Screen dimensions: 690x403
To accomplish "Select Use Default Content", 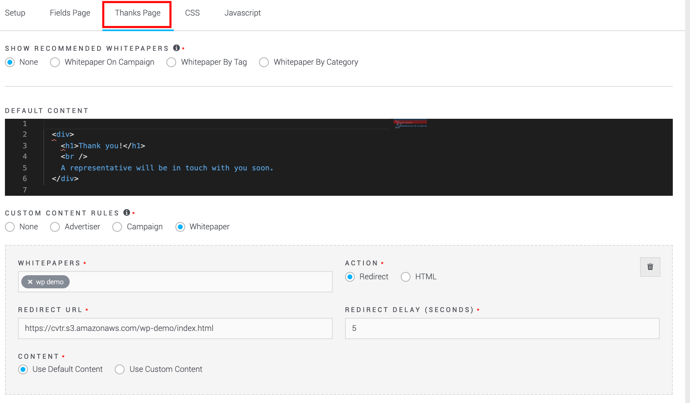I will pos(23,369).
